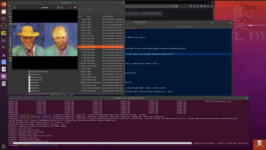Show Applications grid in the dock
Screen dimensions: 266x150
pos(4,146)
